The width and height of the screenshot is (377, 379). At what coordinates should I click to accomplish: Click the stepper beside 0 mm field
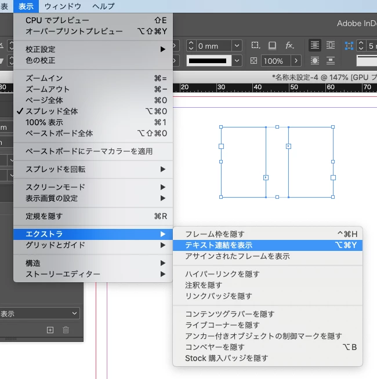[x=191, y=45]
